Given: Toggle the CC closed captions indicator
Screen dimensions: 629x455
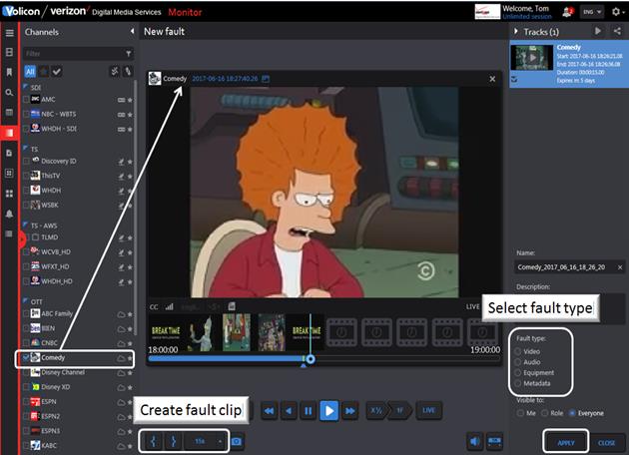Looking at the screenshot, I should click(154, 307).
